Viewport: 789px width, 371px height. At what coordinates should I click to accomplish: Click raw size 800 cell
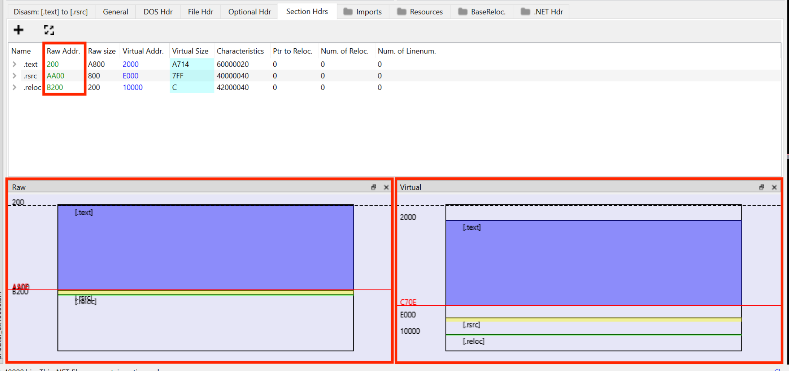click(x=94, y=76)
